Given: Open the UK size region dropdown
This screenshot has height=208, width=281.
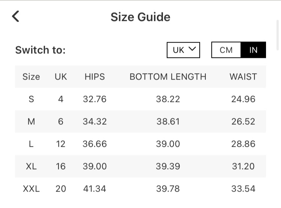Looking at the screenshot, I should (x=183, y=50).
